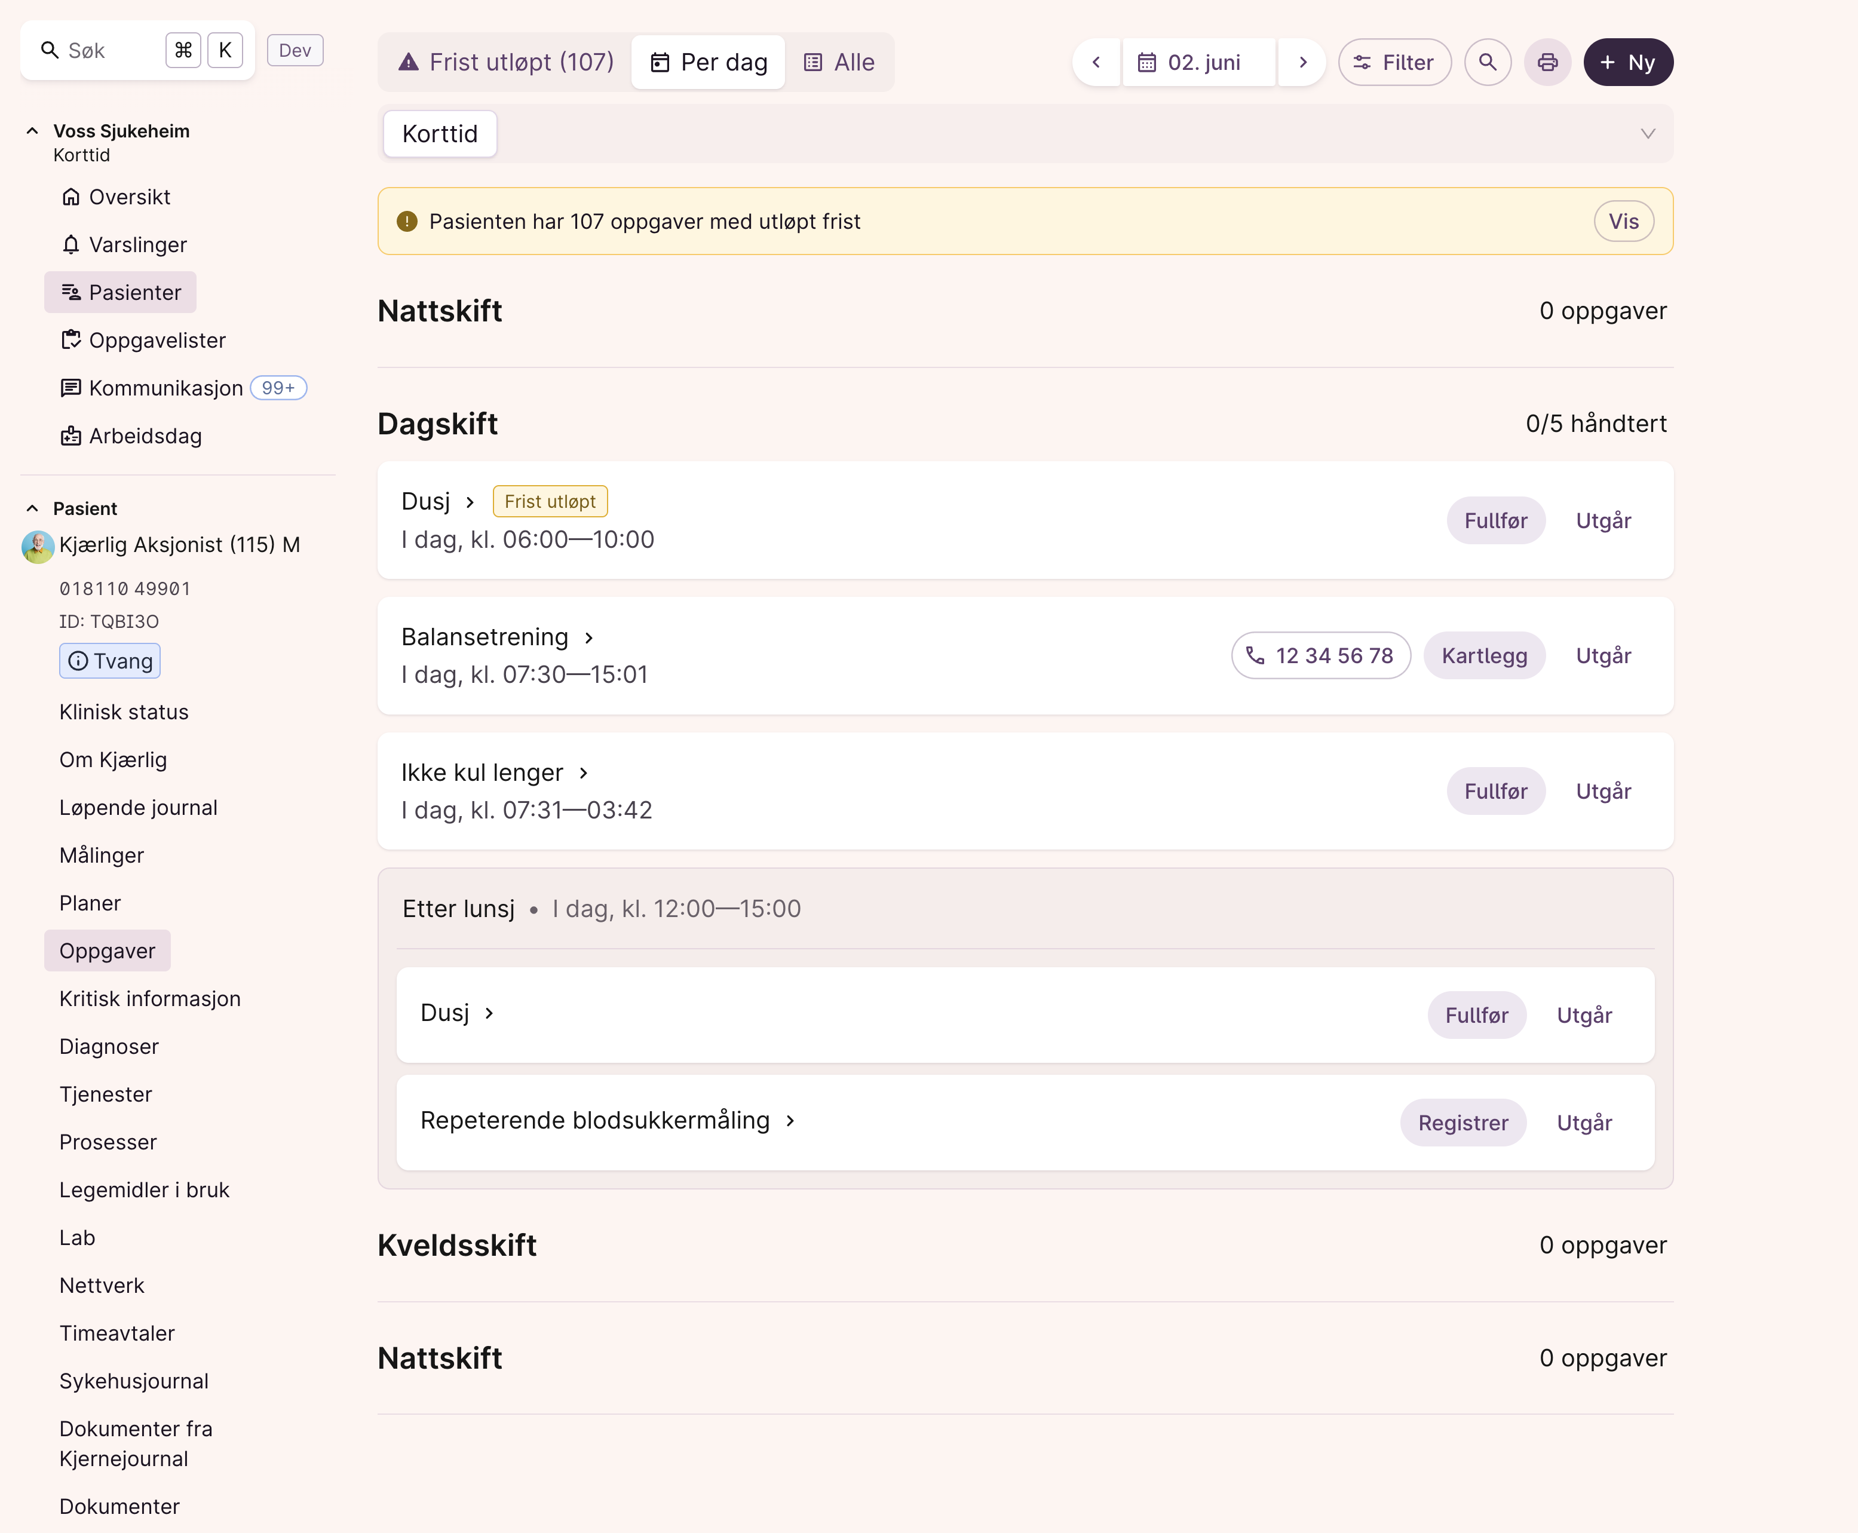Call phone number 12 34 56 78

tap(1320, 655)
